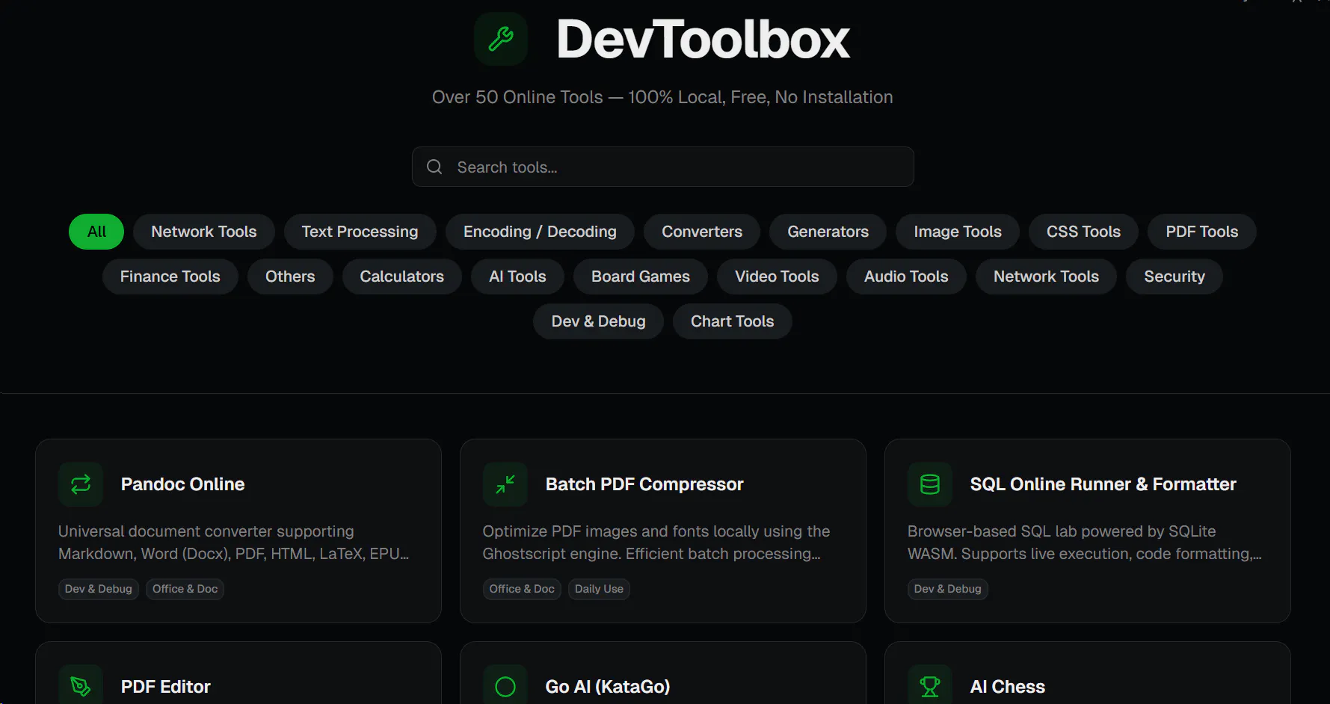This screenshot has height=704, width=1330.
Task: Show the Generators category
Action: tap(828, 232)
